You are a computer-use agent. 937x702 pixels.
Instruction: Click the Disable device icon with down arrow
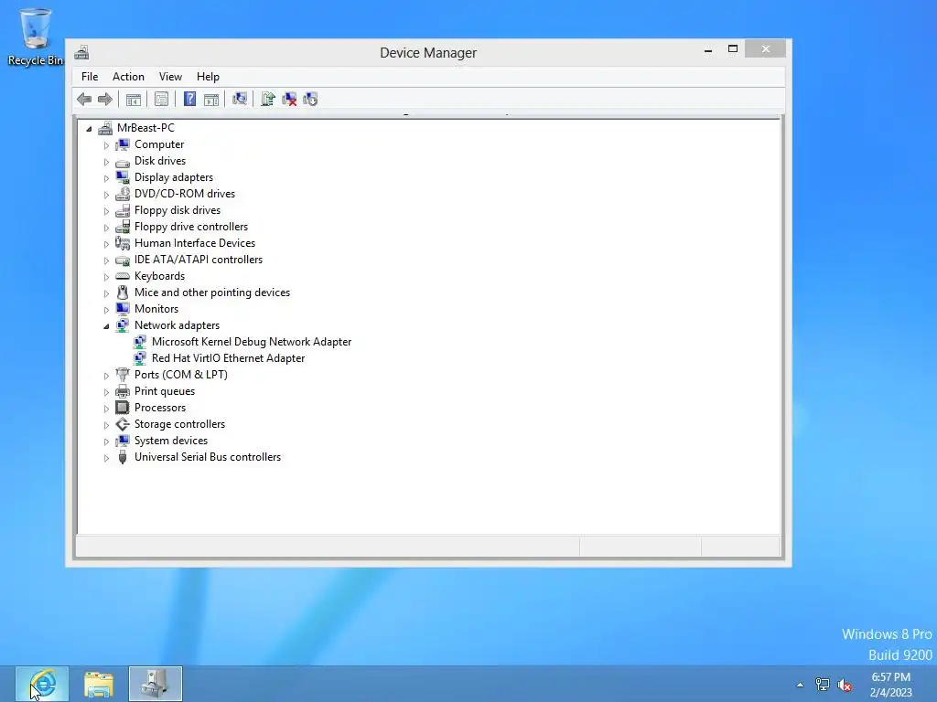[310, 99]
